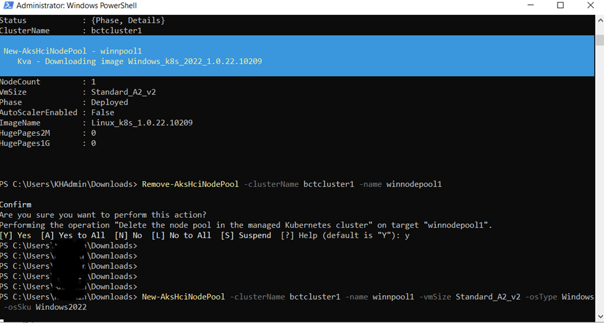
Task: Click the '-osSku Windows2022' text
Action: pos(45,307)
